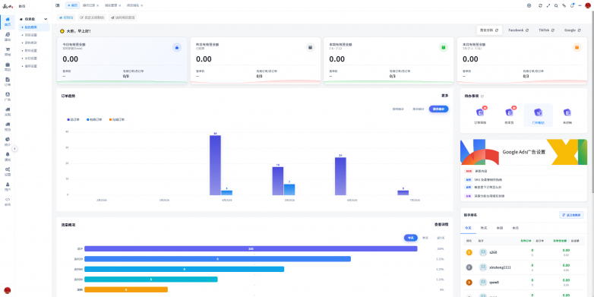Image resolution: width=594 pixels, height=297 pixels.
Task: Close the third page tab, 域名管理
Action: (x=120, y=5)
